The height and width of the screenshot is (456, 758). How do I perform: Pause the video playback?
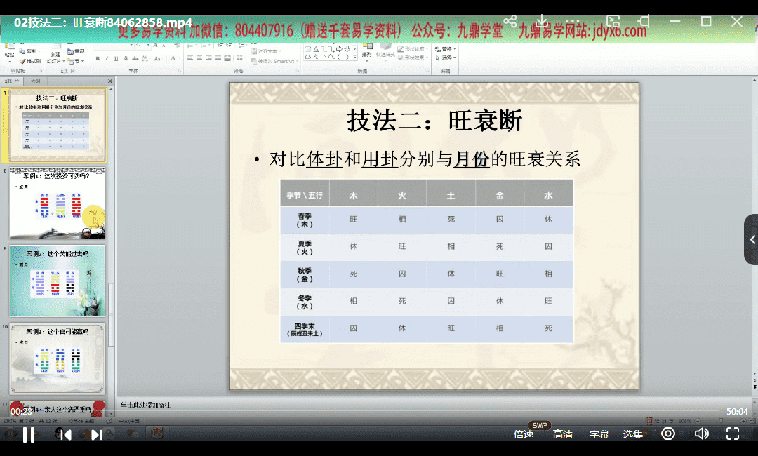pos(29,434)
